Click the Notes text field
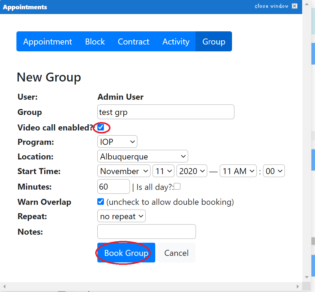The height and width of the screenshot is (292, 315). [146, 232]
